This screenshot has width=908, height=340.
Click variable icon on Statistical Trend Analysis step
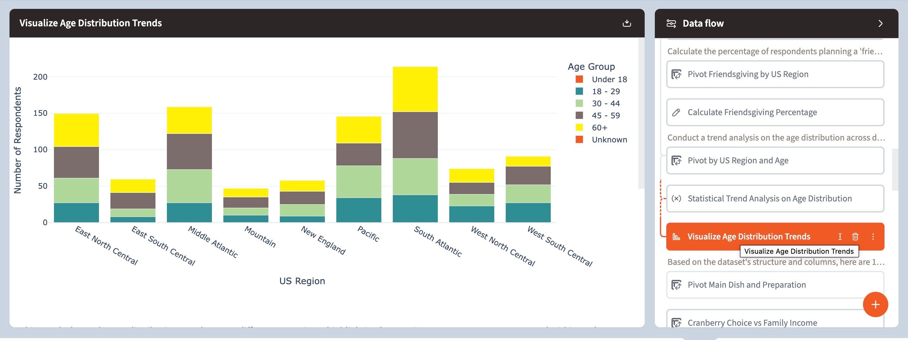point(676,199)
